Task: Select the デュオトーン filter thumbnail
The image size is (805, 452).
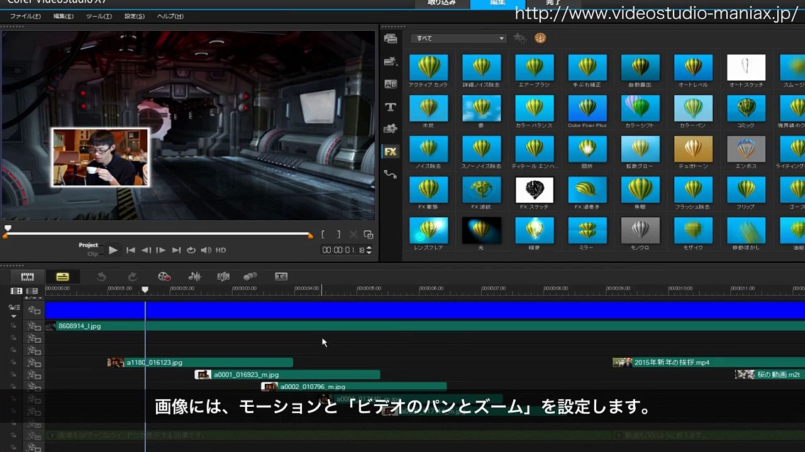Action: coord(693,149)
